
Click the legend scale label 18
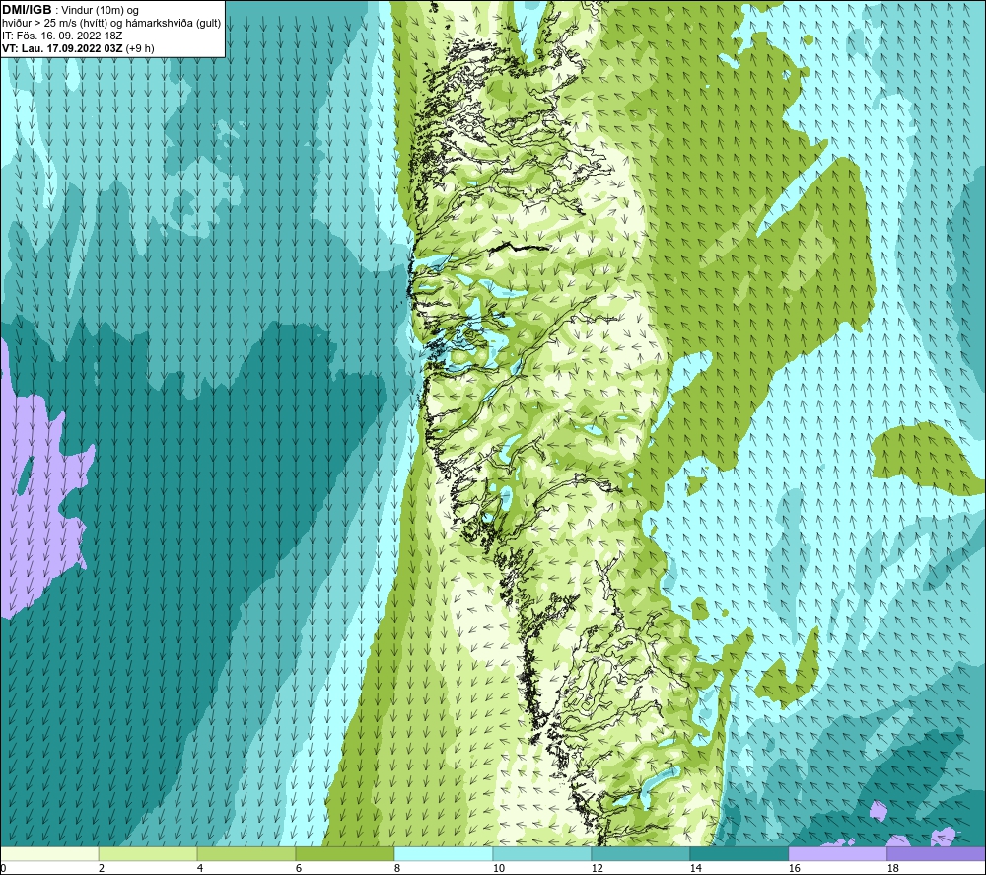pos(893,868)
